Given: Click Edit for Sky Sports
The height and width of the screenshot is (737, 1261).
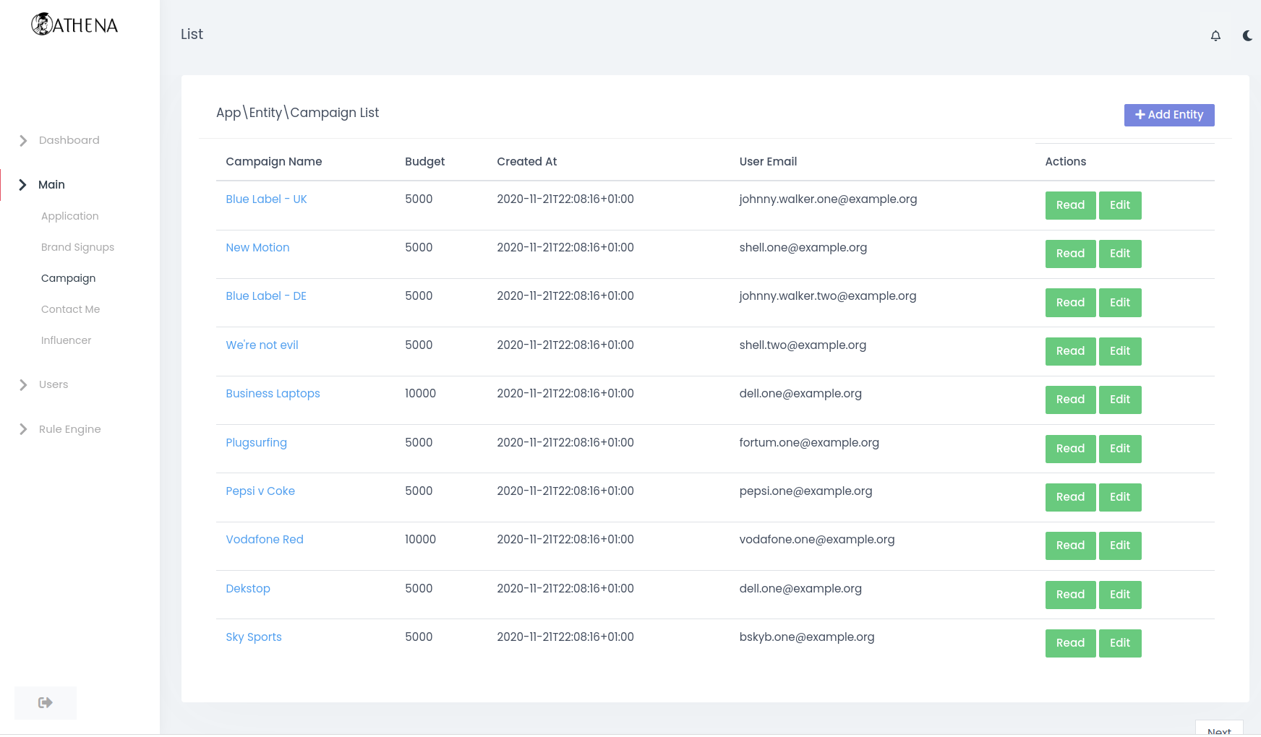Looking at the screenshot, I should tap(1120, 643).
